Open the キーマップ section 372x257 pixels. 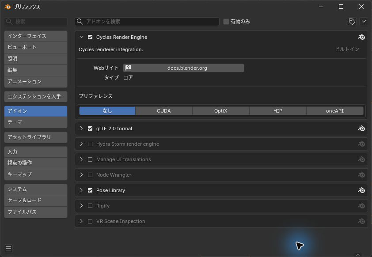pyautogui.click(x=36, y=174)
